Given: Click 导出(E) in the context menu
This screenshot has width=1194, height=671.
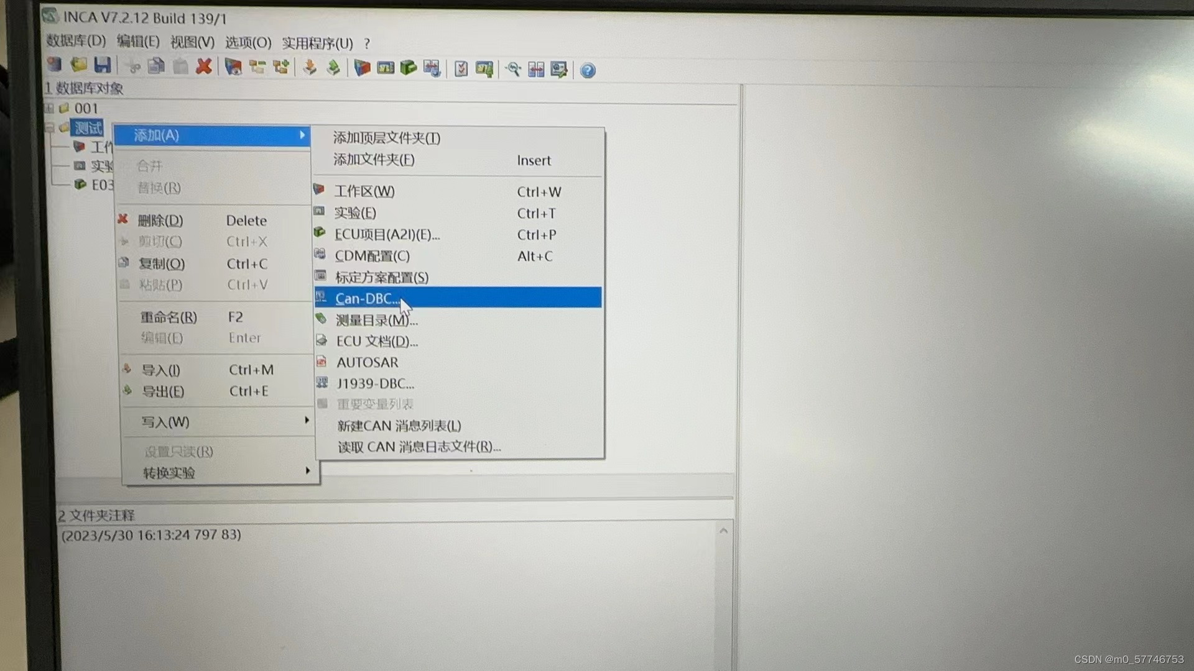Looking at the screenshot, I should (x=163, y=391).
